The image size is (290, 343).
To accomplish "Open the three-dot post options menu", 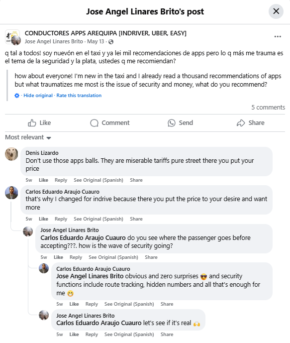I will [x=278, y=36].
